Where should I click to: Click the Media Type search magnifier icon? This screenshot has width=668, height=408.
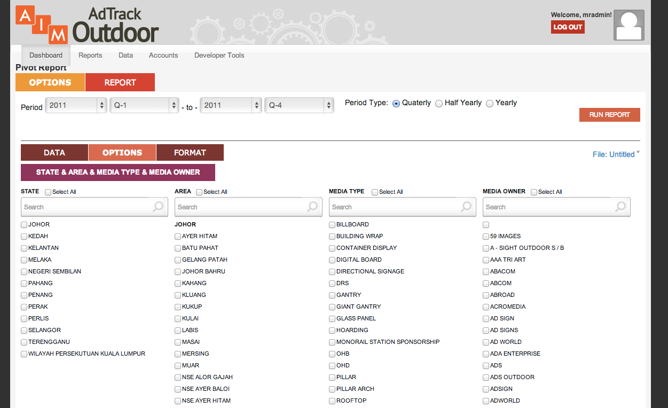(x=466, y=207)
